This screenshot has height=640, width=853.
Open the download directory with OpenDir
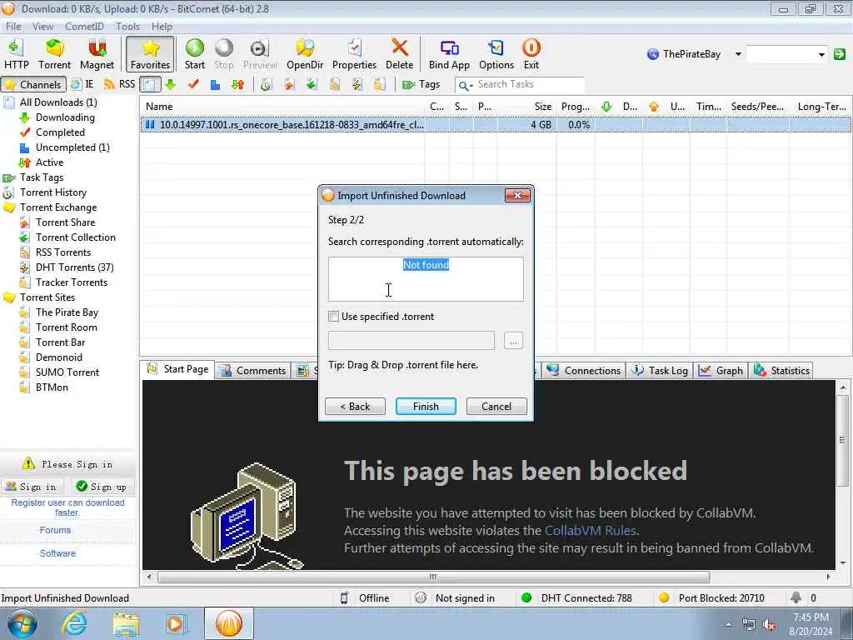(305, 54)
